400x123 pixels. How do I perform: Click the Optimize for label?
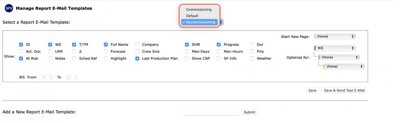pyautogui.click(x=298, y=57)
